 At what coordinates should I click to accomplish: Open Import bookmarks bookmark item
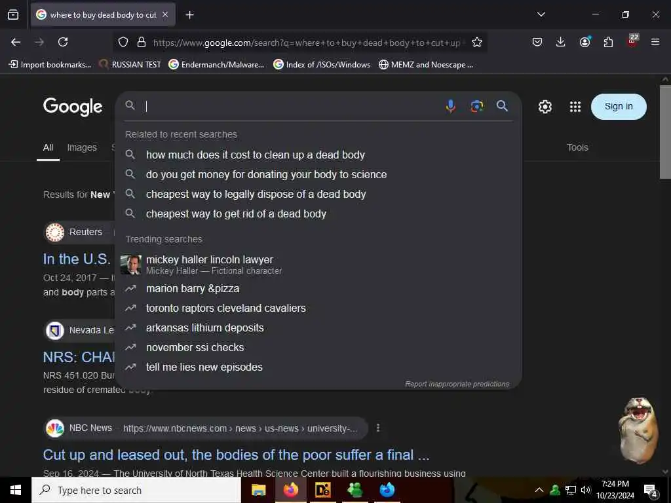[50, 65]
